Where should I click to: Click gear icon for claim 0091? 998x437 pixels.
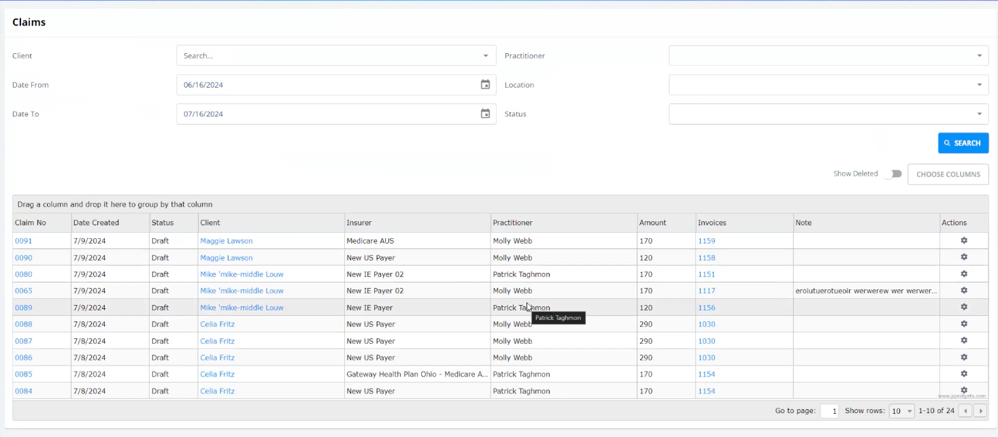(x=963, y=241)
